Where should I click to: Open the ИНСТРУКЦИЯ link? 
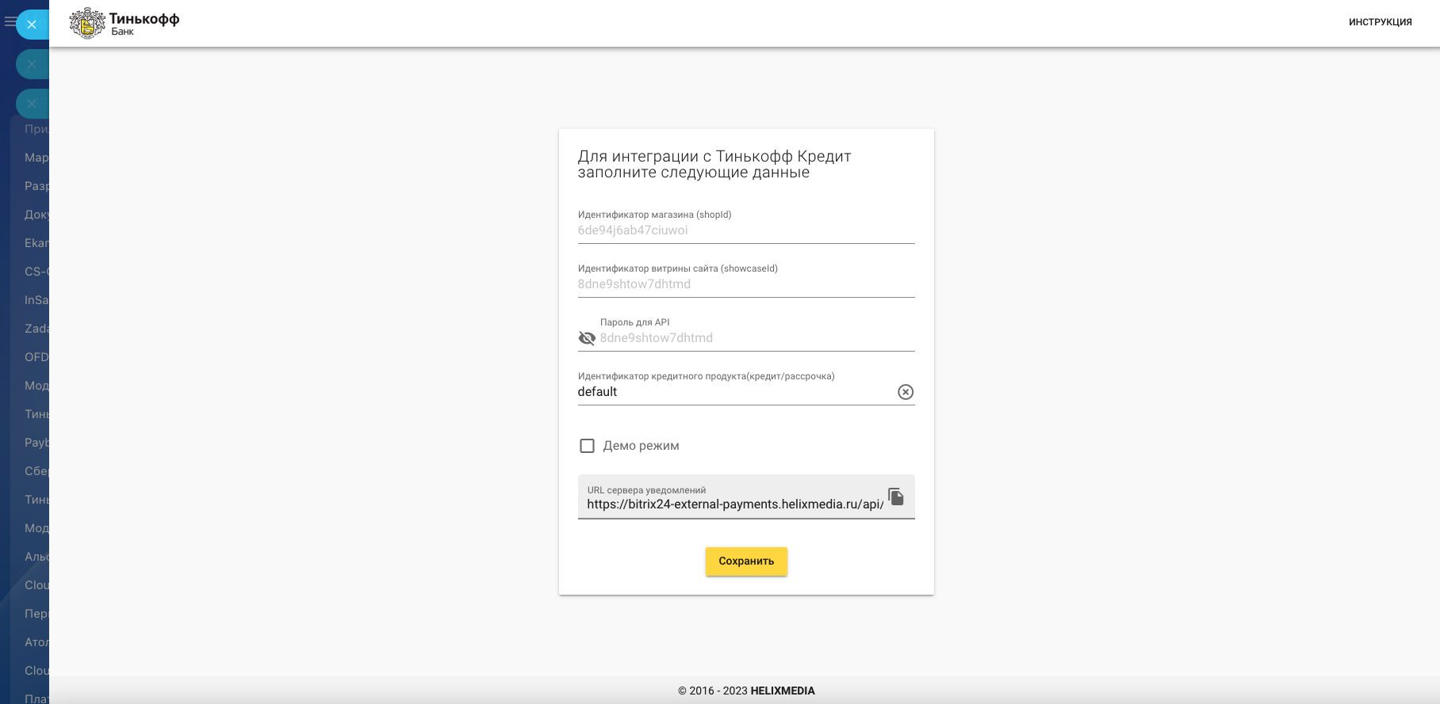[1380, 22]
